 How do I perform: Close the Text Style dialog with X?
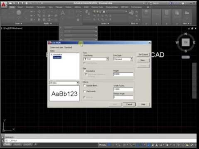[x=149, y=43]
